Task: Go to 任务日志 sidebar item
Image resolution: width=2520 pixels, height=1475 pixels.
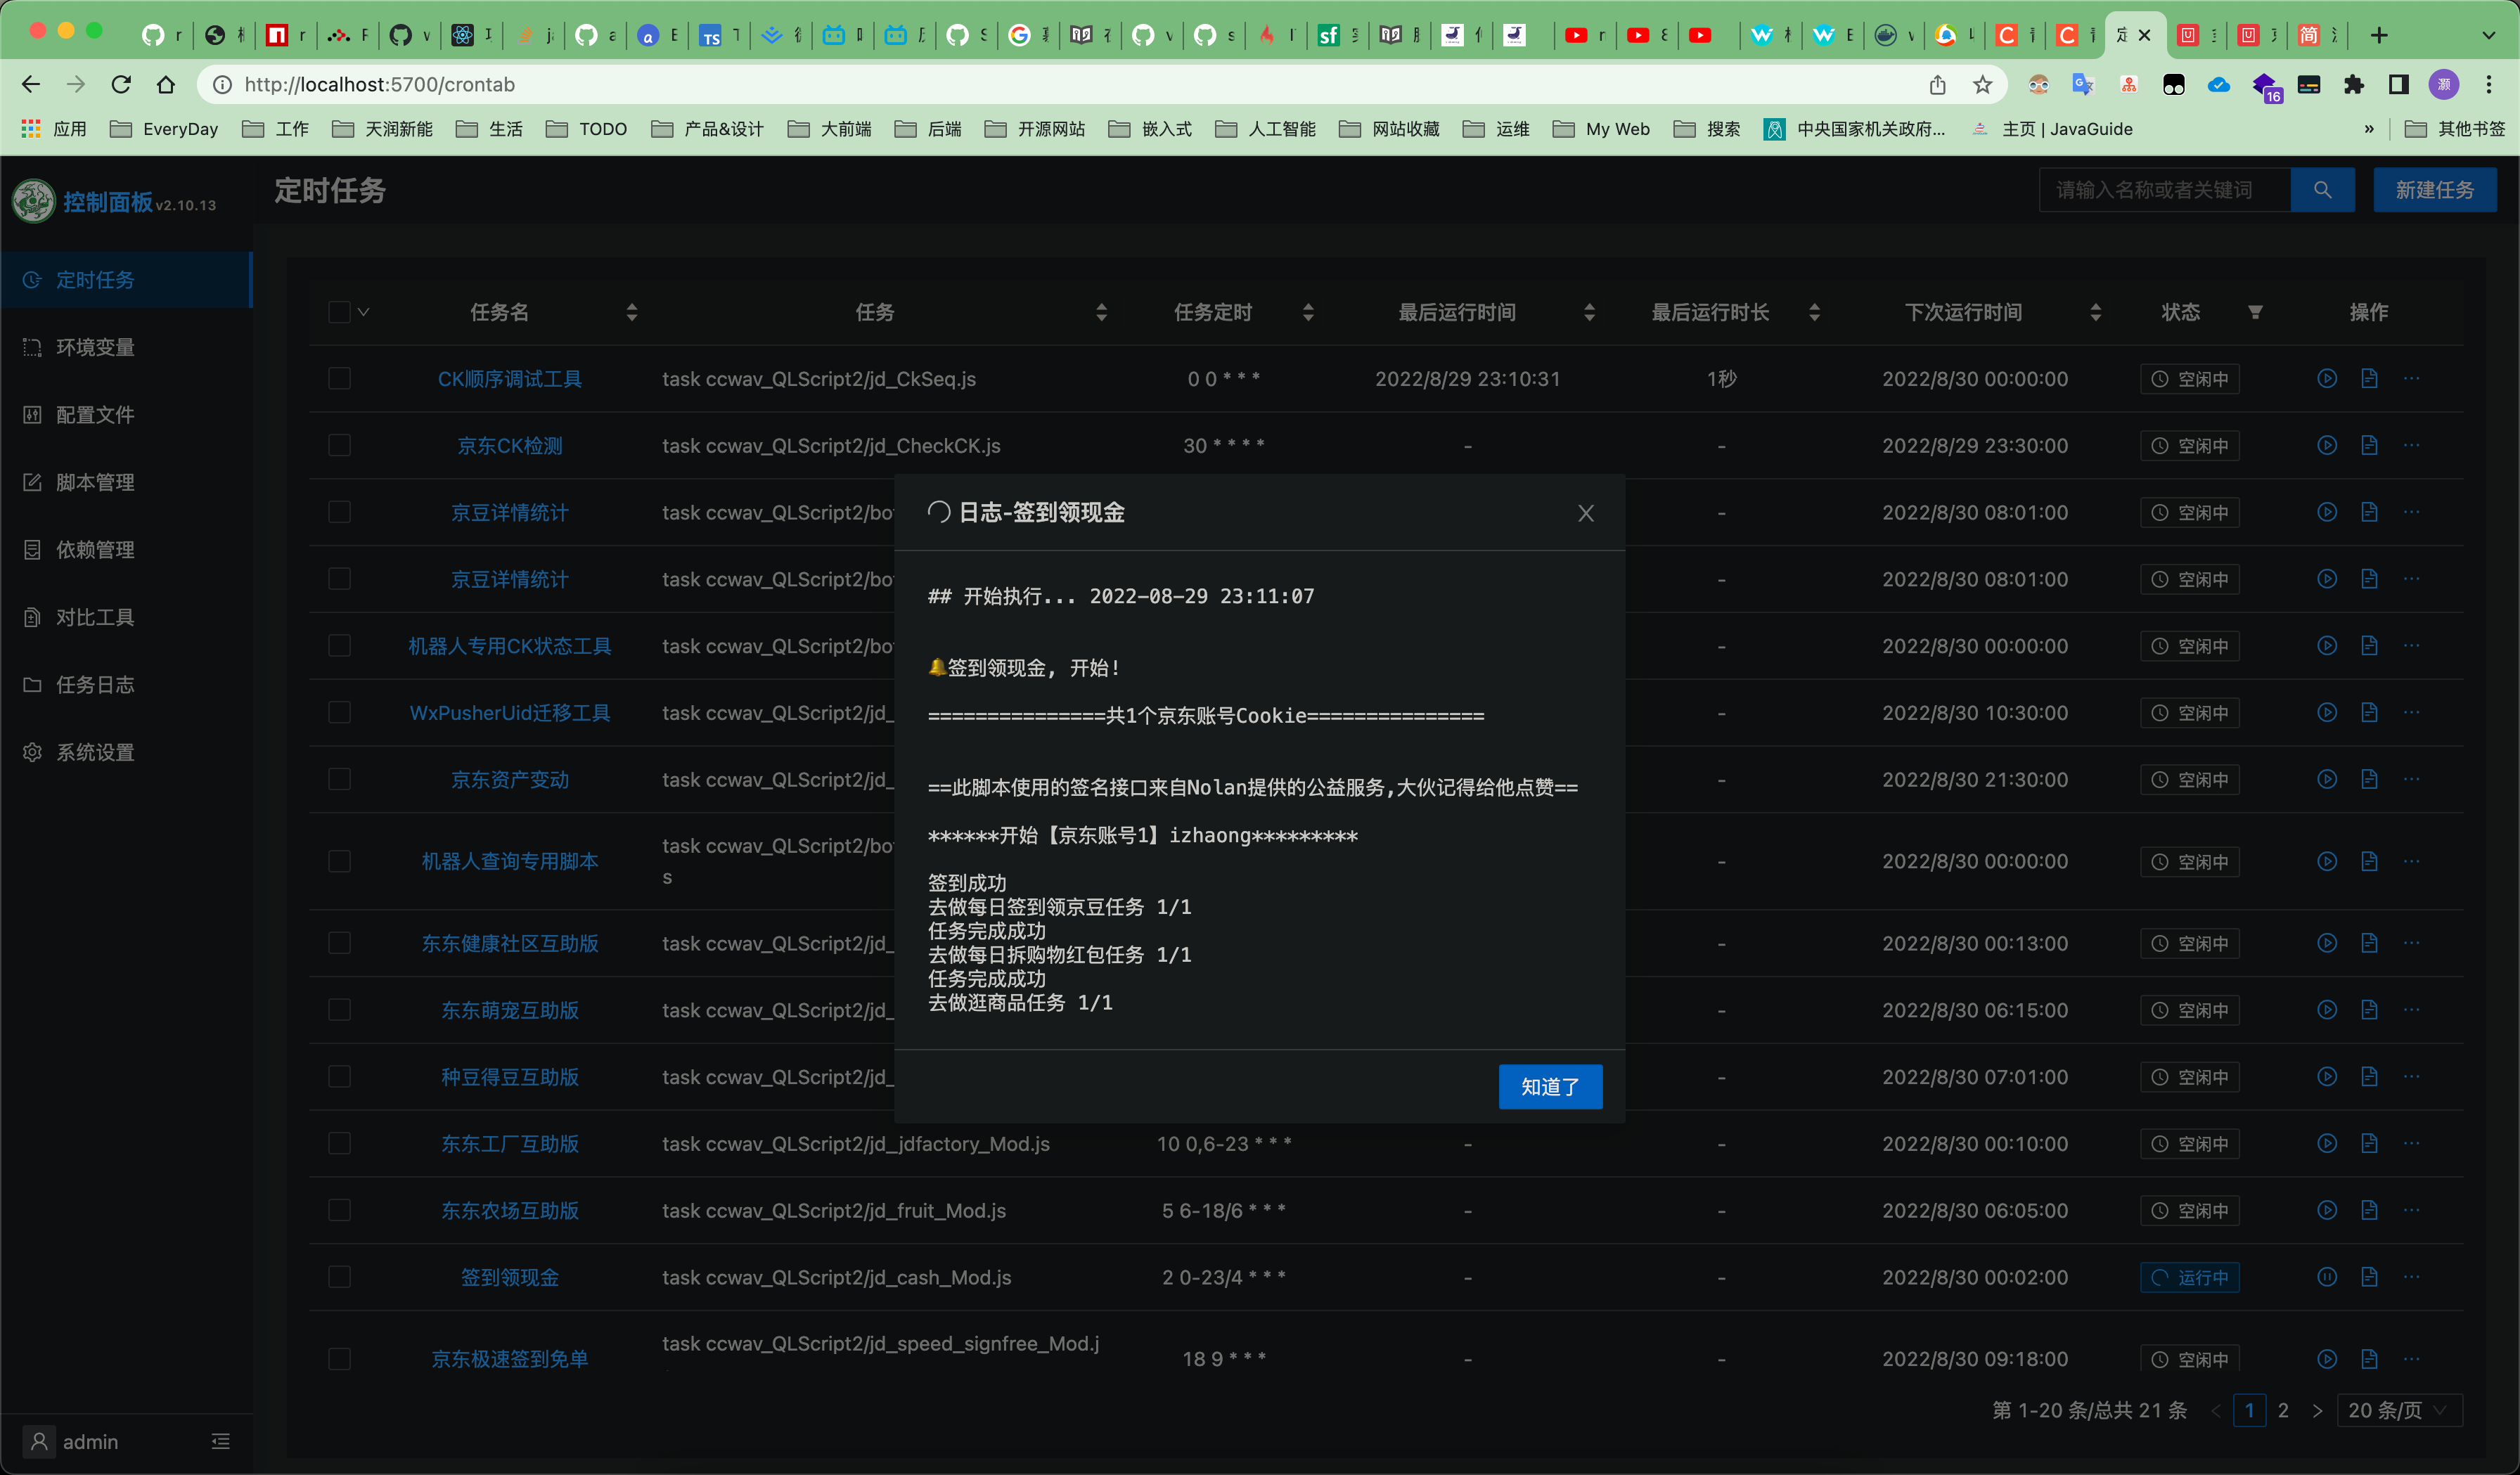Action: (95, 685)
